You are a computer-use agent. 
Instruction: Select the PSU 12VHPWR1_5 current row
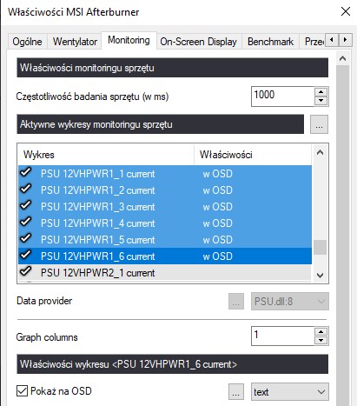point(165,240)
